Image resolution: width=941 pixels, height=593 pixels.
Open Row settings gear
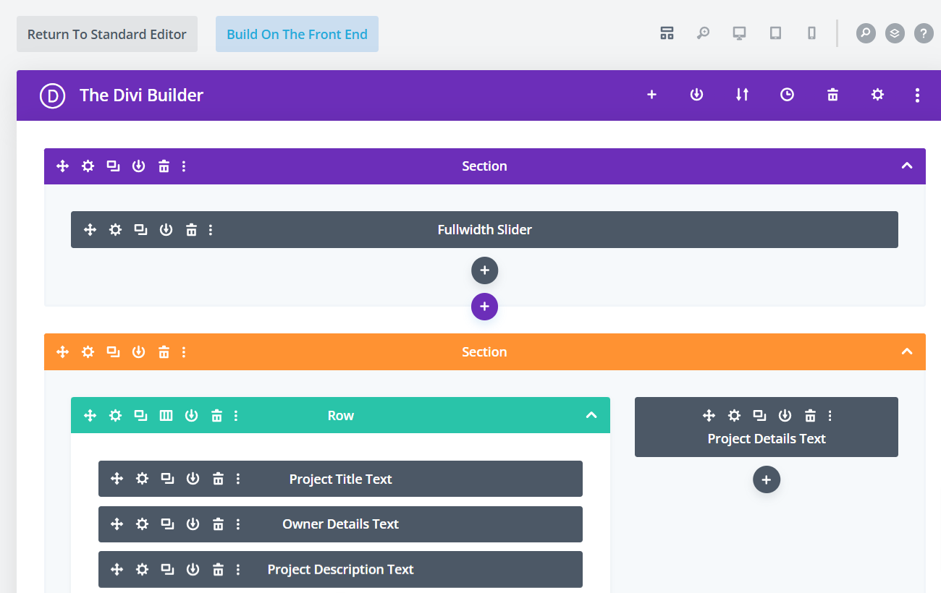tap(115, 416)
